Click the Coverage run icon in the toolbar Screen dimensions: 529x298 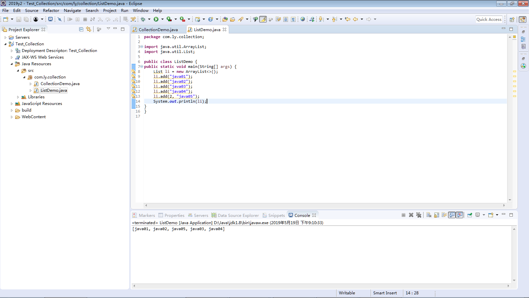(x=169, y=19)
